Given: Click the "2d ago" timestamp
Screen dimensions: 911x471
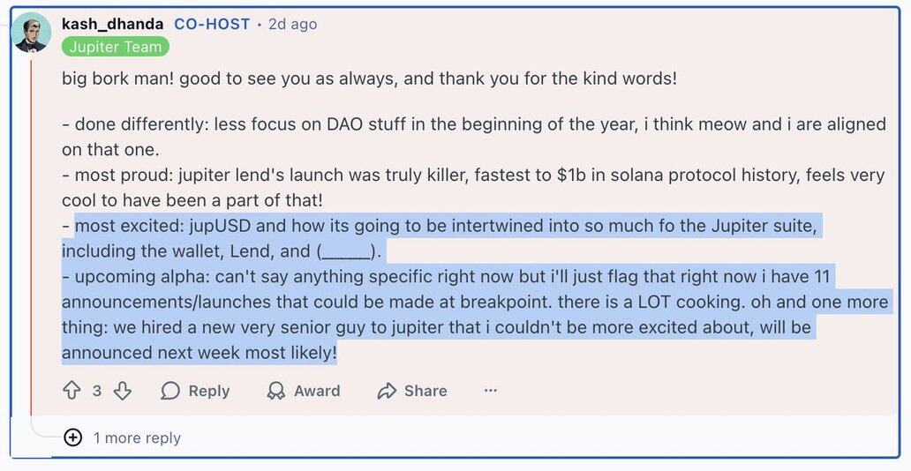Looking at the screenshot, I should click(x=291, y=25).
